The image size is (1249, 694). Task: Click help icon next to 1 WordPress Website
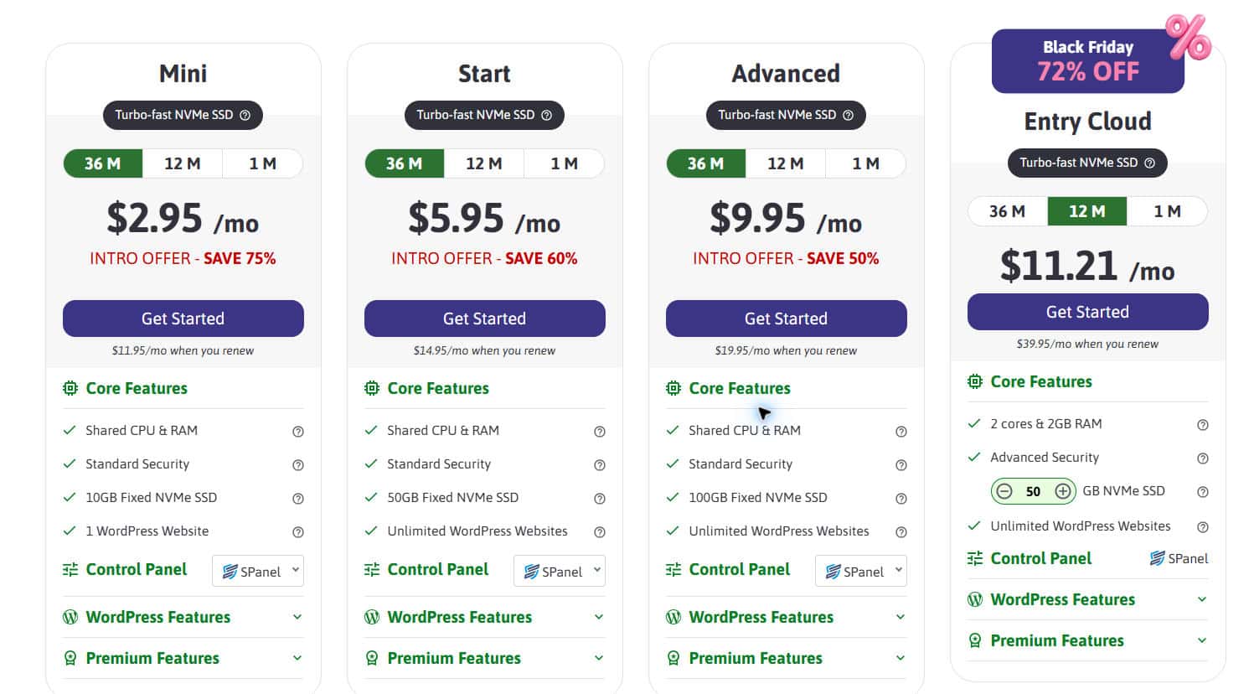click(297, 532)
